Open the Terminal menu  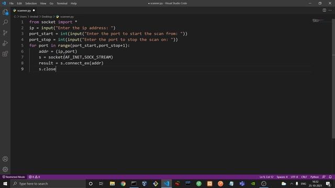coord(62,4)
